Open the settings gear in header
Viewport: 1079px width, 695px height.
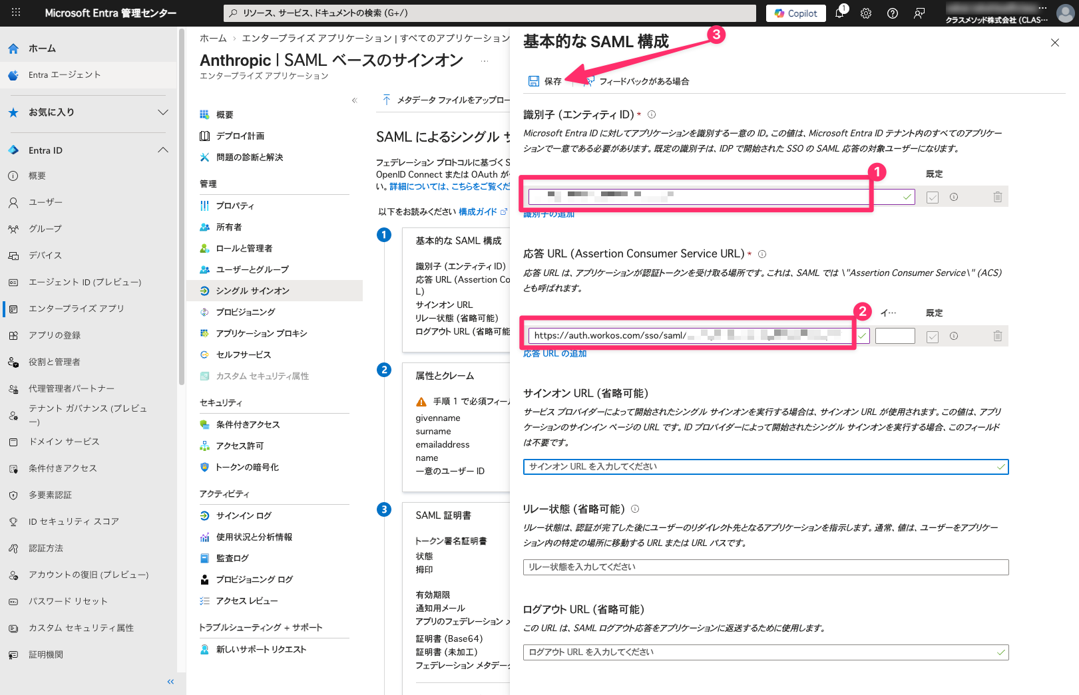coord(866,13)
